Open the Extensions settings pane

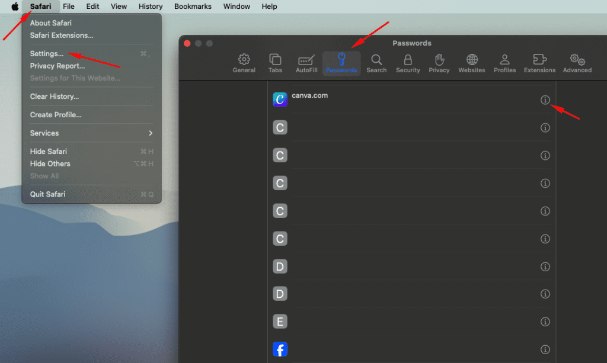click(x=539, y=63)
